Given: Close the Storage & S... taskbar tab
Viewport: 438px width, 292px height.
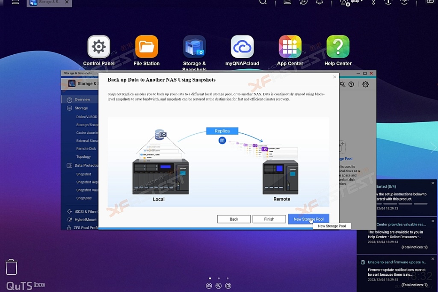Looking at the screenshot, I should point(67,2).
